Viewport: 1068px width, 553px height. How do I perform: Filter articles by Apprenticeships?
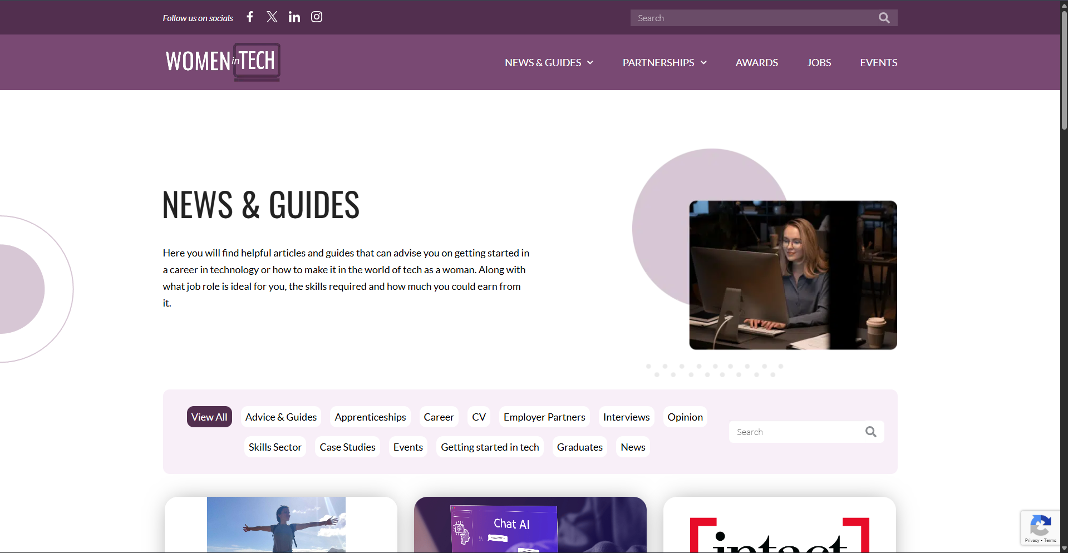click(370, 417)
